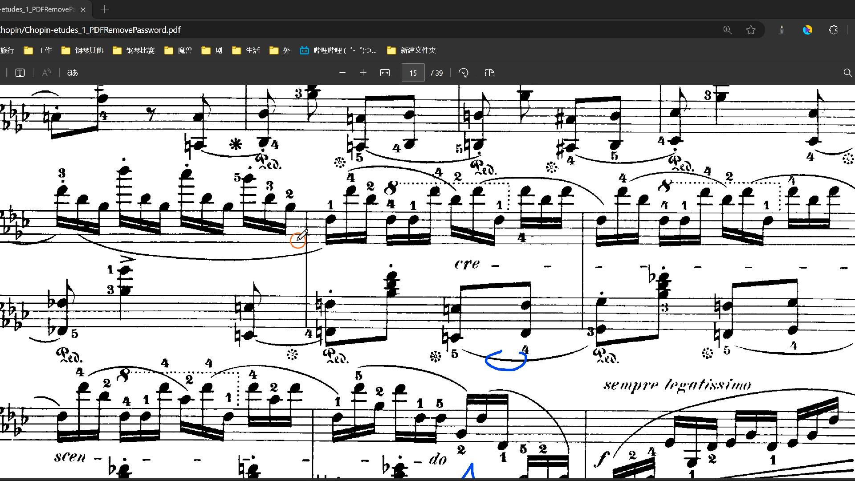The width and height of the screenshot is (855, 481).
Task: Click the total page count text 39
Action: point(437,73)
